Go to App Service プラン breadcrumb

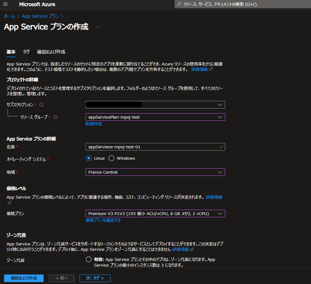[x=40, y=16]
